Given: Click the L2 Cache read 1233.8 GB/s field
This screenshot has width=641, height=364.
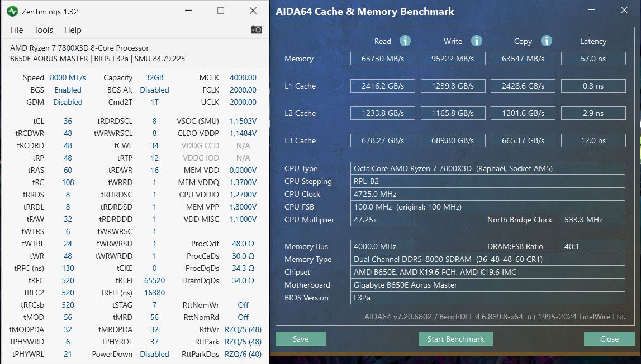Looking at the screenshot, I should (x=383, y=113).
